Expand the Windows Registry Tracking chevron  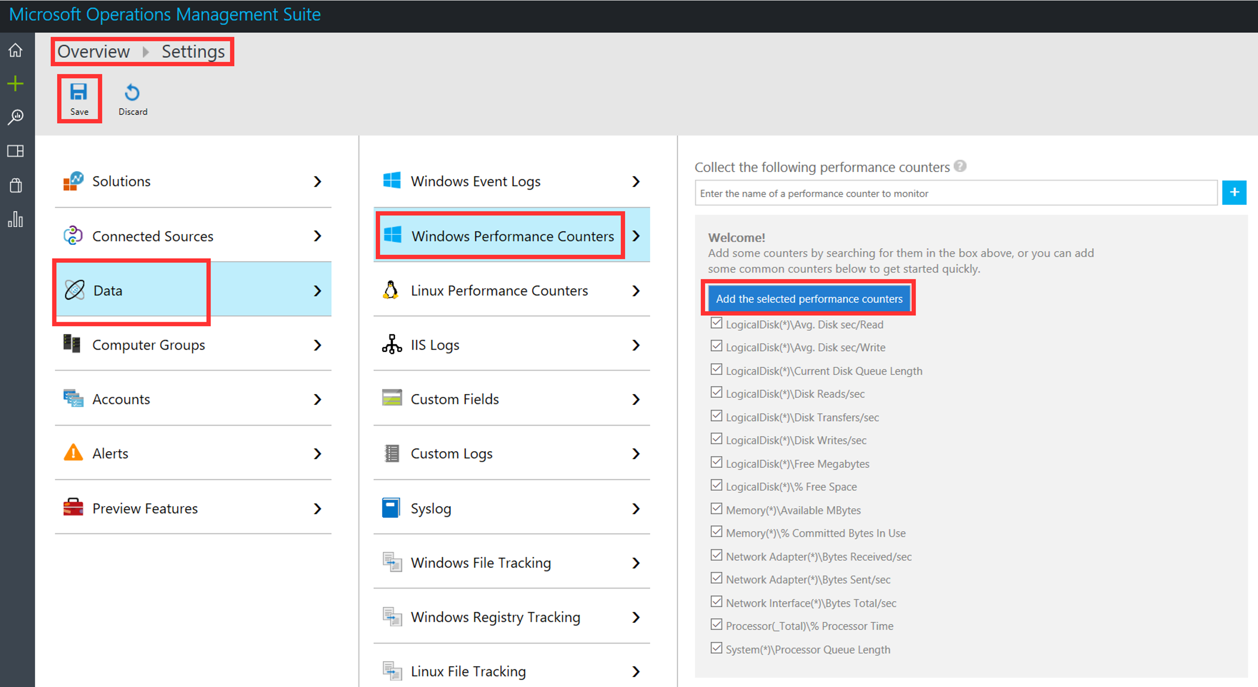coord(636,617)
